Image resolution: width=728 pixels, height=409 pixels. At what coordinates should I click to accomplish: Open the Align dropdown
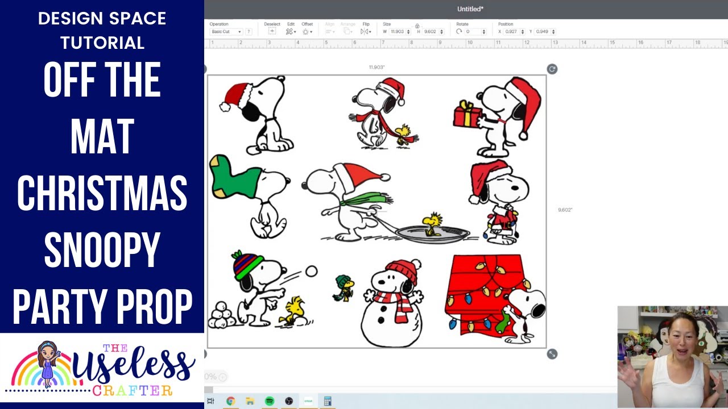pyautogui.click(x=329, y=32)
